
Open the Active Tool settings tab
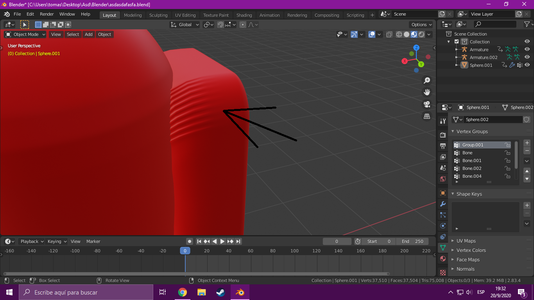[x=443, y=121]
